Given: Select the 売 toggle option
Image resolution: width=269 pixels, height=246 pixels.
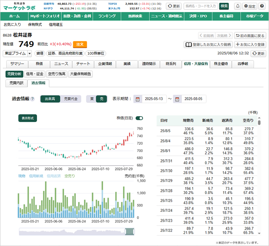Looking at the screenshot, I should click(x=101, y=99).
